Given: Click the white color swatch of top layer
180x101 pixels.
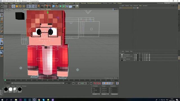Looking at the screenshot, I should [x=122, y=55].
